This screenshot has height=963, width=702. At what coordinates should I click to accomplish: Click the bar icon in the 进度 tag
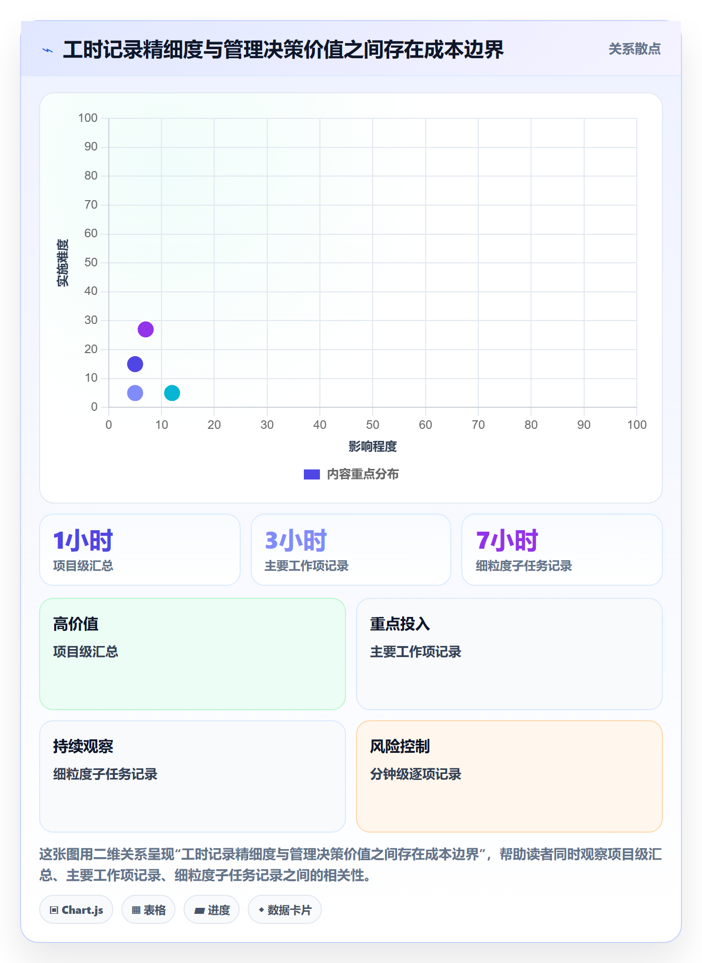pyautogui.click(x=200, y=910)
